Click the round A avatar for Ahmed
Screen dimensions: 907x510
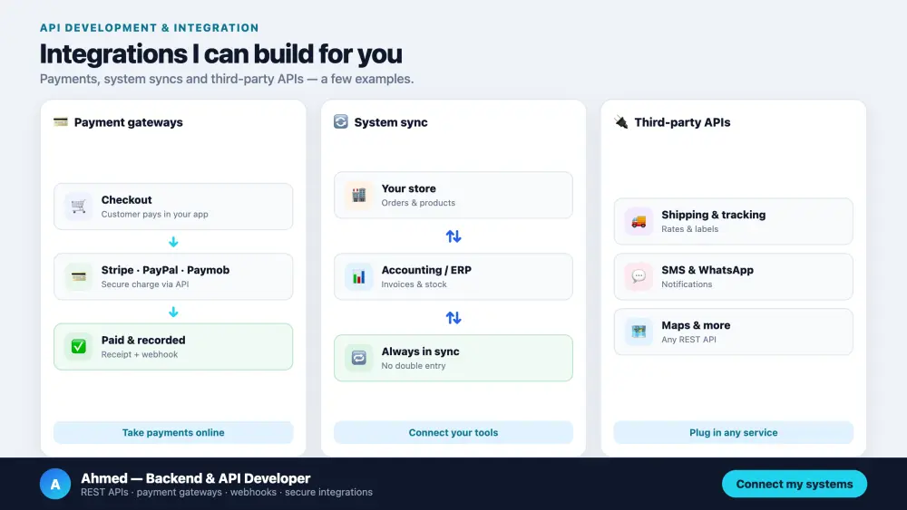click(x=55, y=484)
